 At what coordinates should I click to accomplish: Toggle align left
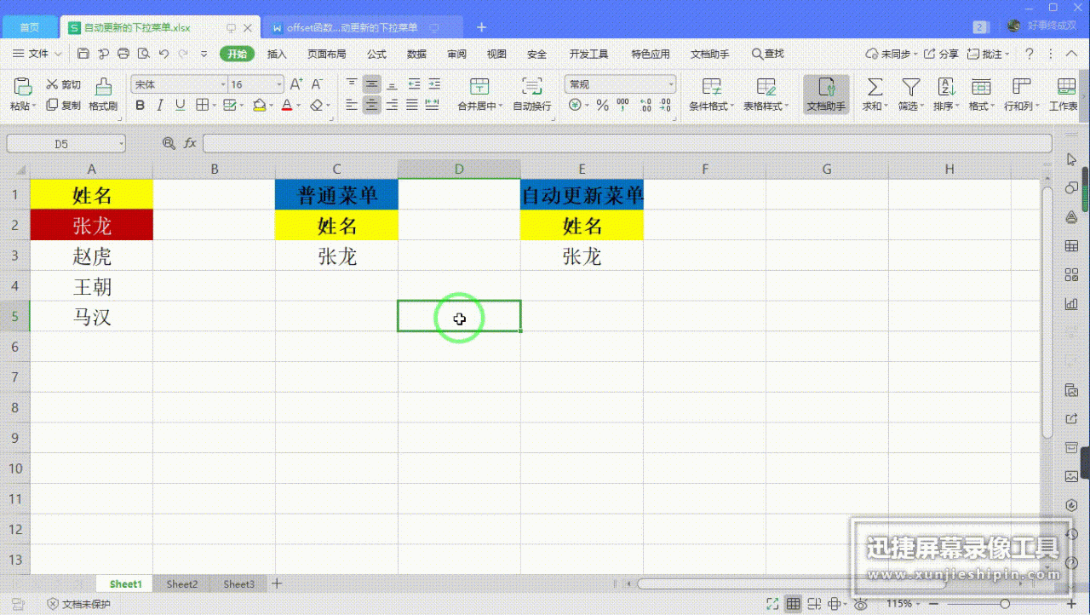point(352,106)
